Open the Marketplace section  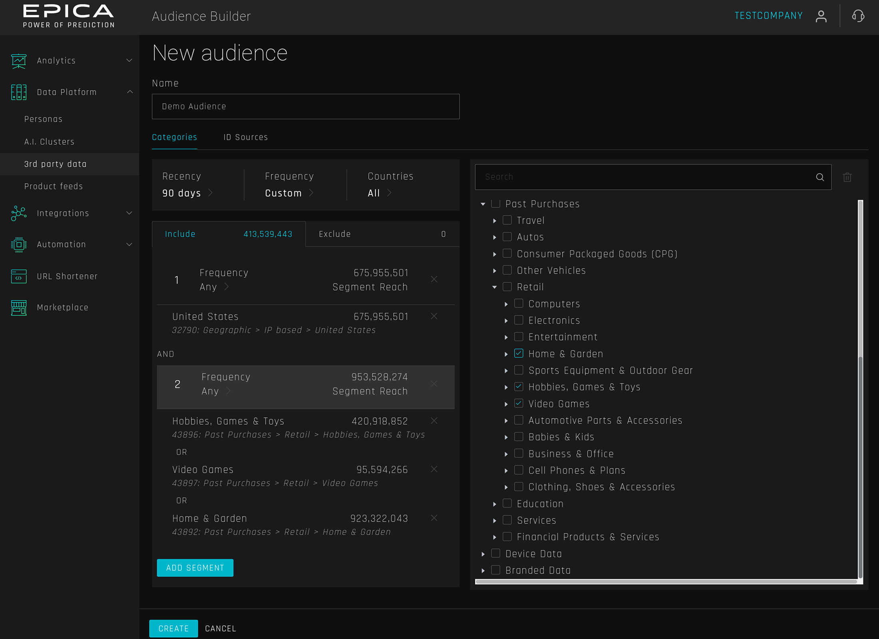coord(18,307)
